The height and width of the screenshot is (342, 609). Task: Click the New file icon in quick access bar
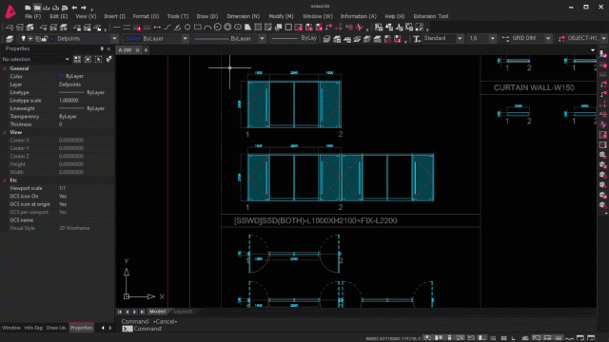tap(28, 8)
